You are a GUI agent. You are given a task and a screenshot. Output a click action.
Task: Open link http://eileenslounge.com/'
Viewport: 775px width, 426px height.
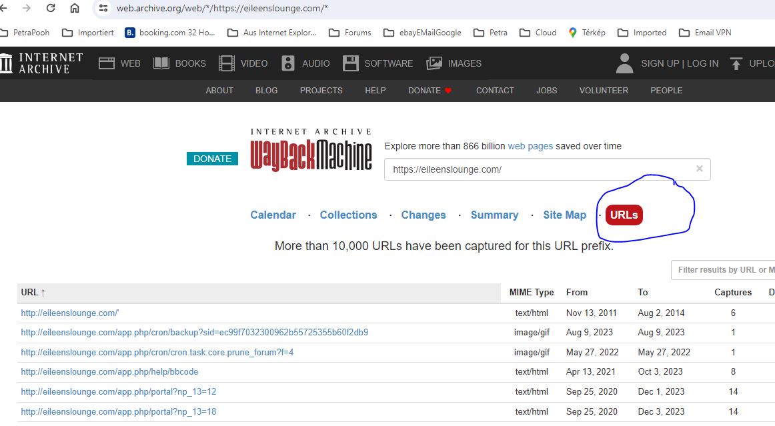click(69, 313)
